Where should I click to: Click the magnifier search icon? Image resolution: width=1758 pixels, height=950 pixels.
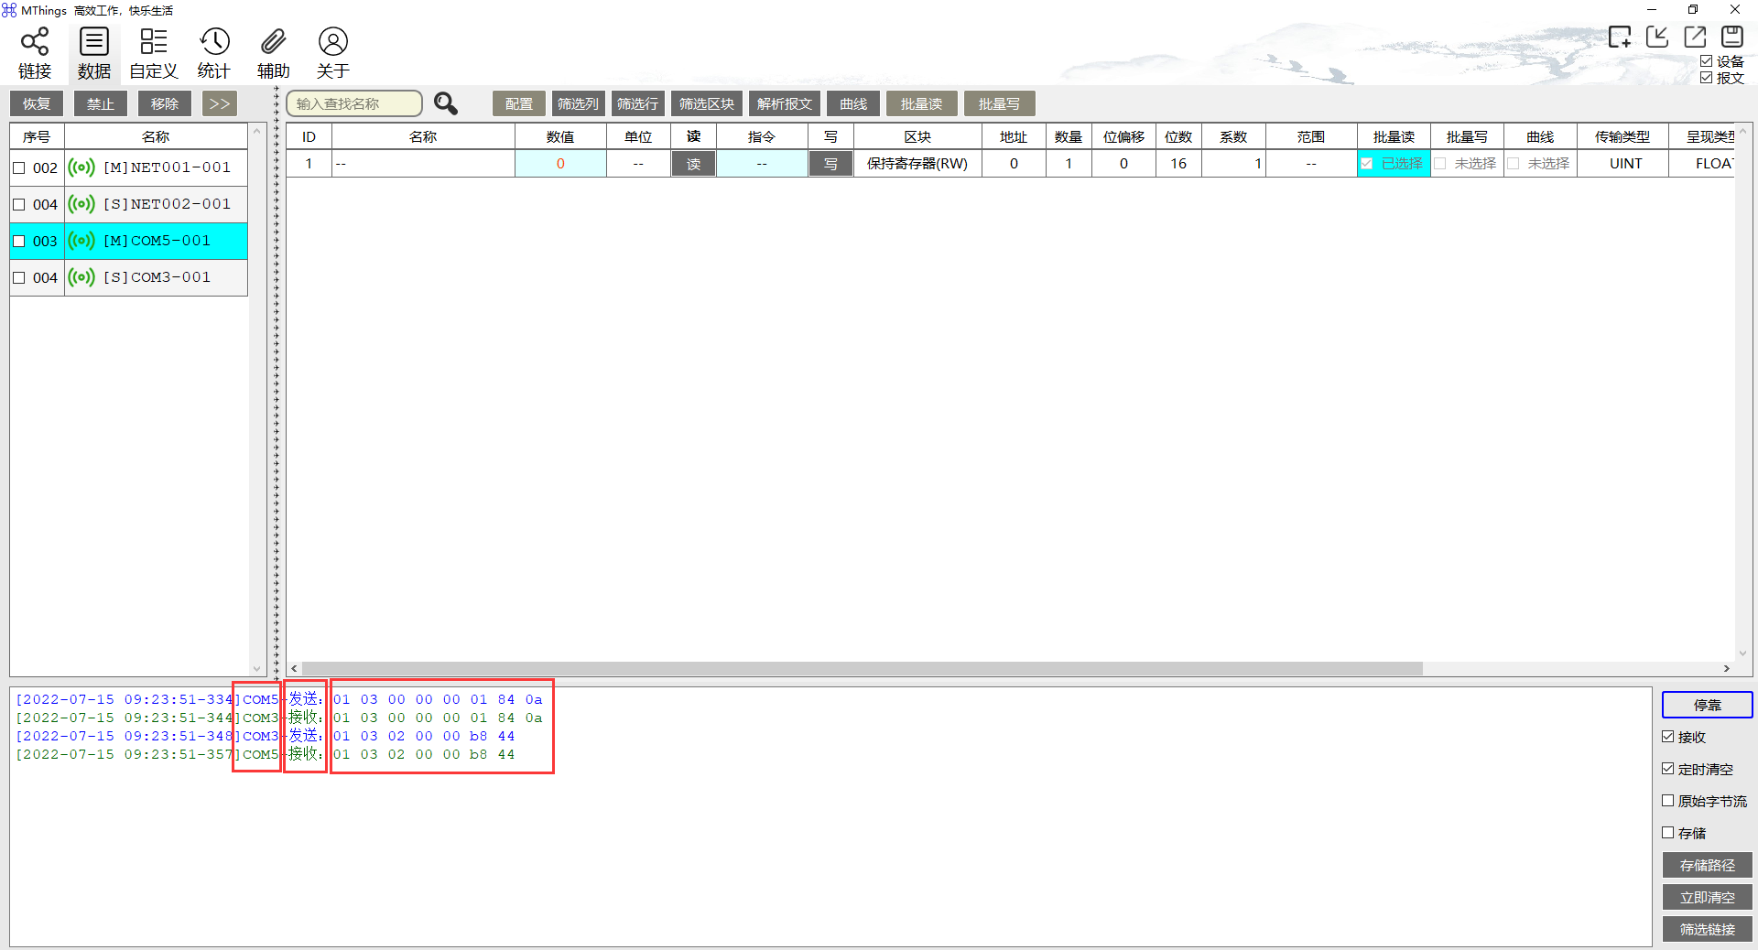pos(446,103)
